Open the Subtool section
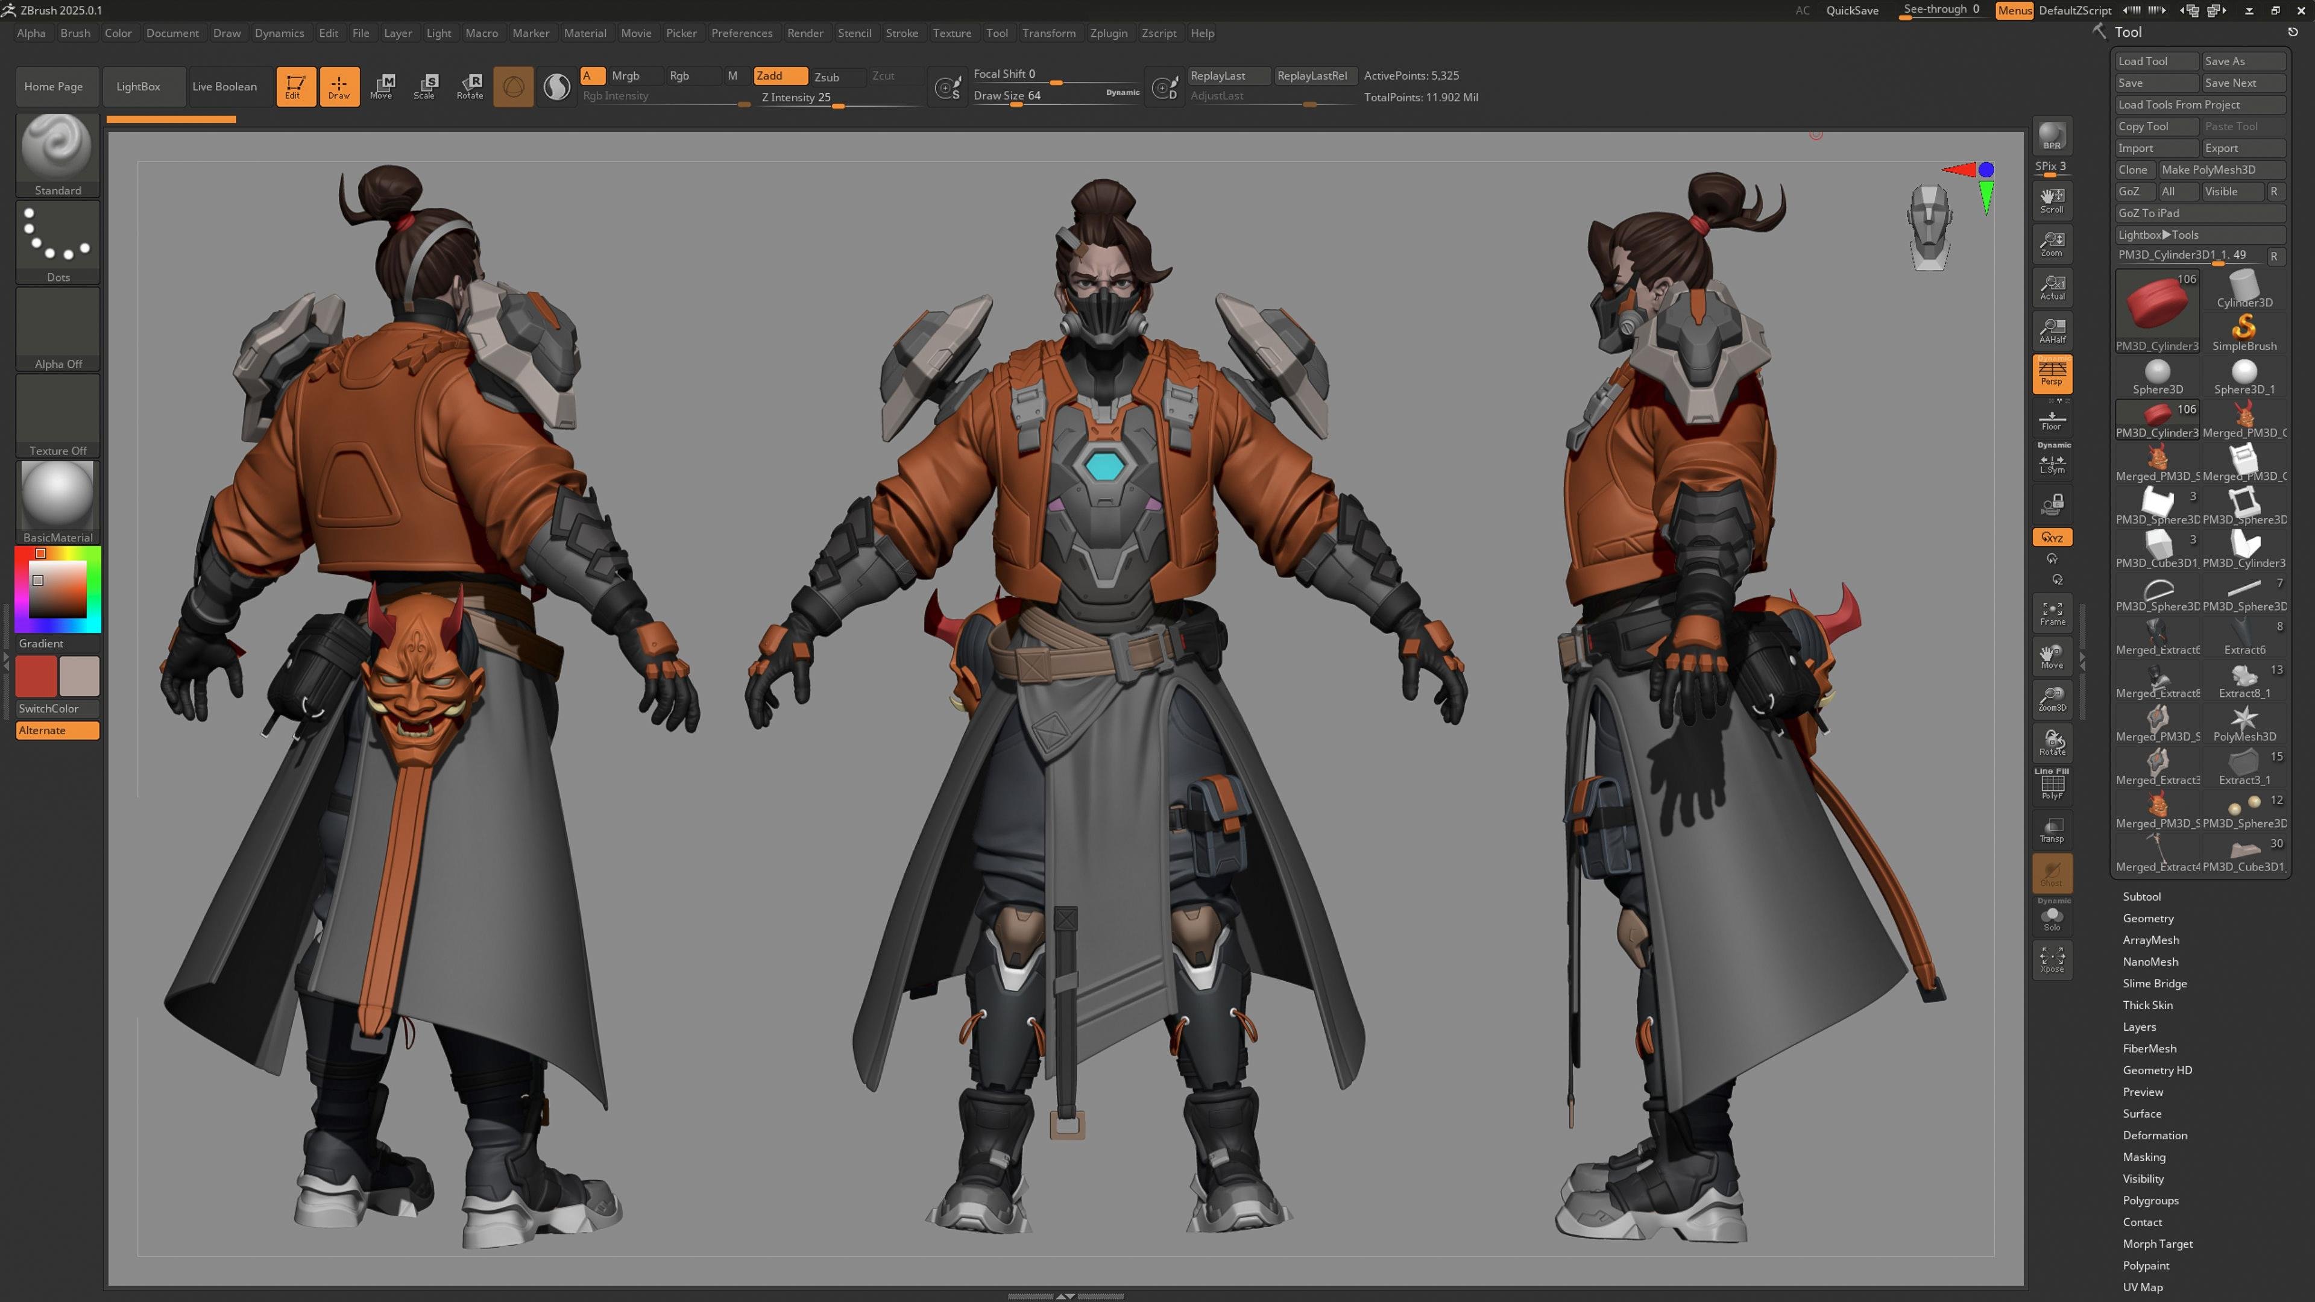The width and height of the screenshot is (2315, 1302). [x=2141, y=896]
